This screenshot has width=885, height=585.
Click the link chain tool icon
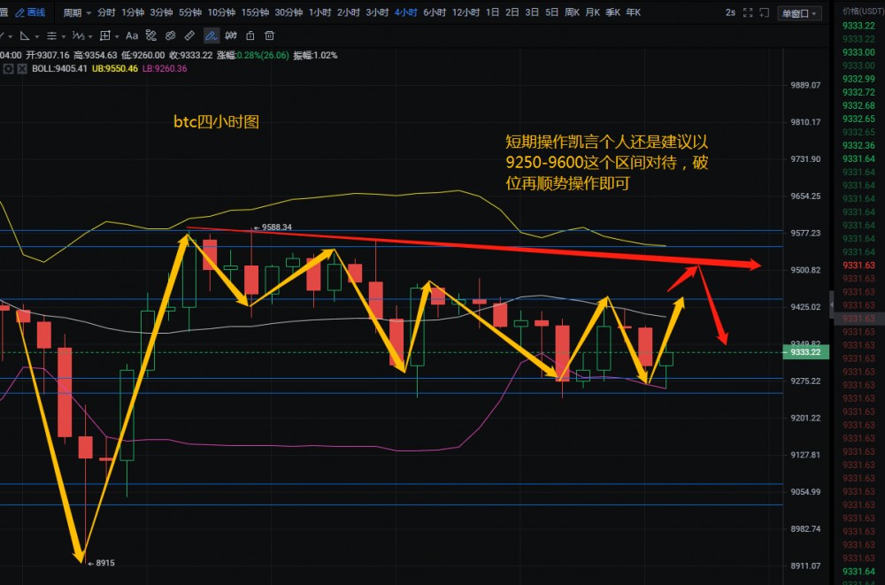171,35
